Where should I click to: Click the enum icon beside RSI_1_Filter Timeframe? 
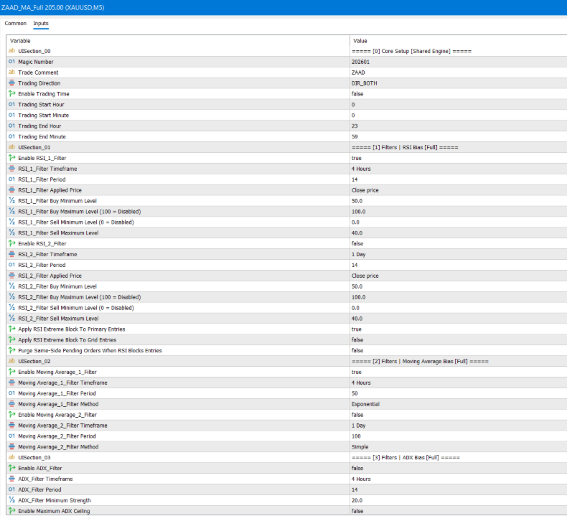tap(12, 169)
